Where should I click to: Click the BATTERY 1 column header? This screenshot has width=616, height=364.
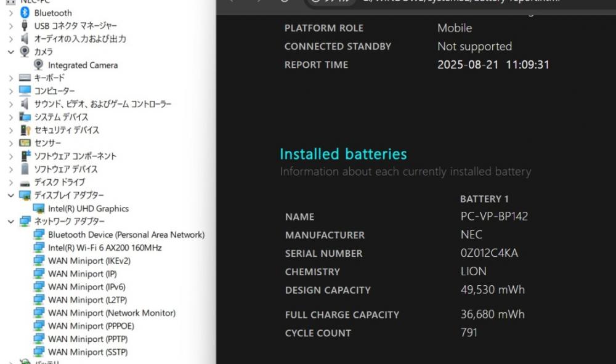point(484,199)
